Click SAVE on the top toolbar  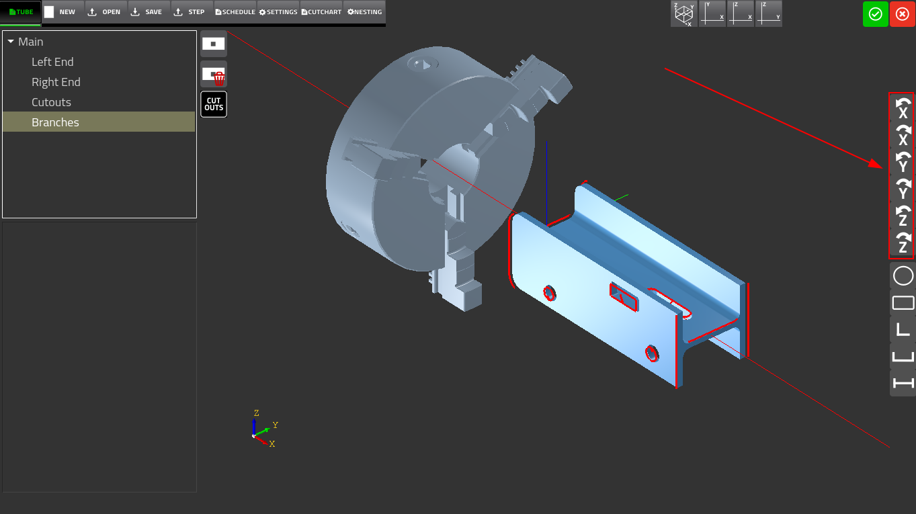pos(147,11)
